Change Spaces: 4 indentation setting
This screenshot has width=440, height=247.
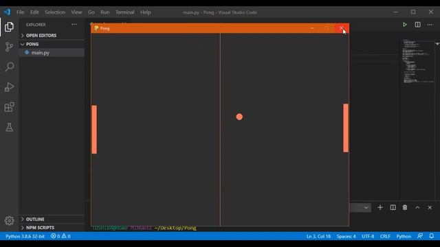click(346, 236)
